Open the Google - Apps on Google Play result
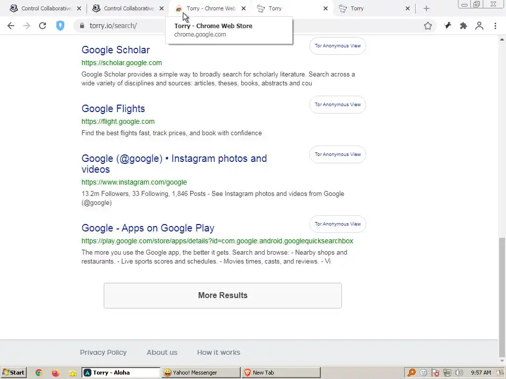The height and width of the screenshot is (379, 506). [x=148, y=228]
